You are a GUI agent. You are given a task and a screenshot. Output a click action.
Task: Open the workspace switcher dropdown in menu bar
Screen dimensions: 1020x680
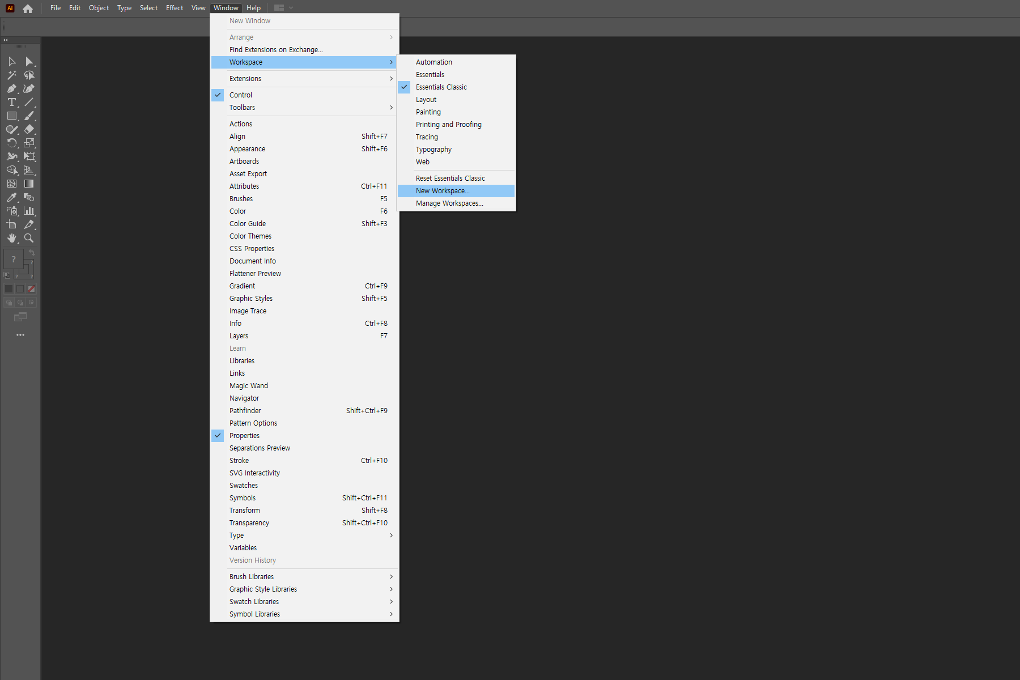pos(283,8)
